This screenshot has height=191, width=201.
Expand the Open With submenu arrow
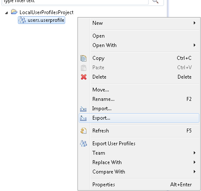195,45
